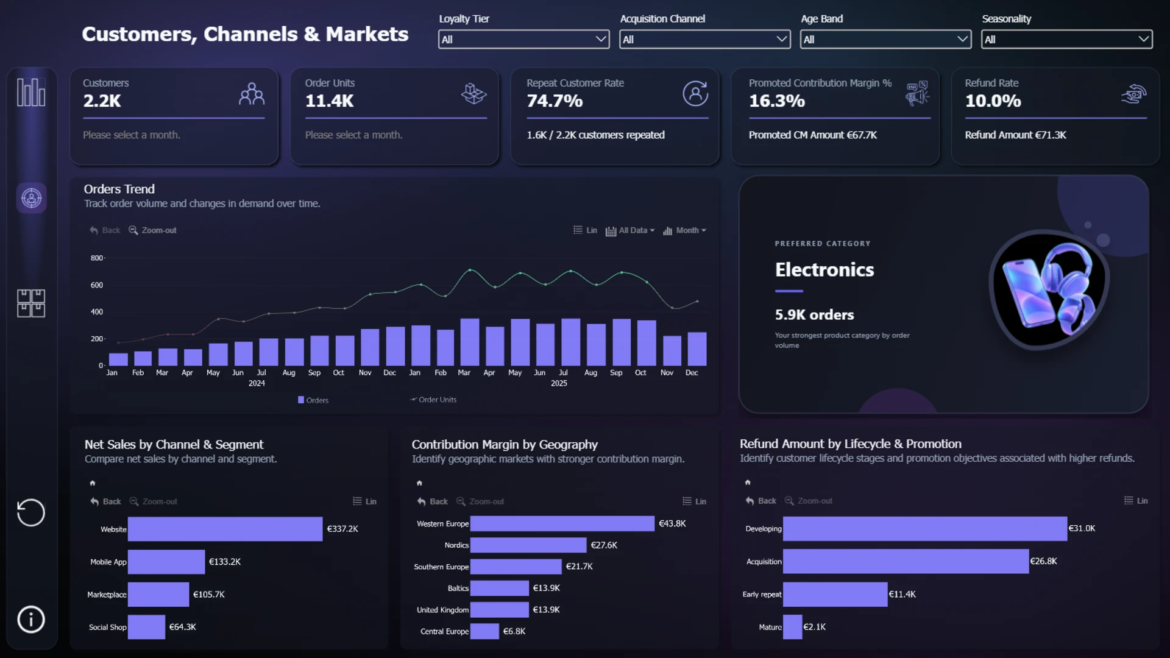Click the Refund Rate hand-money icon

pyautogui.click(x=1134, y=94)
